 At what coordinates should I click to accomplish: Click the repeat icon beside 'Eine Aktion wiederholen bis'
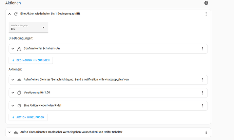[16, 14]
